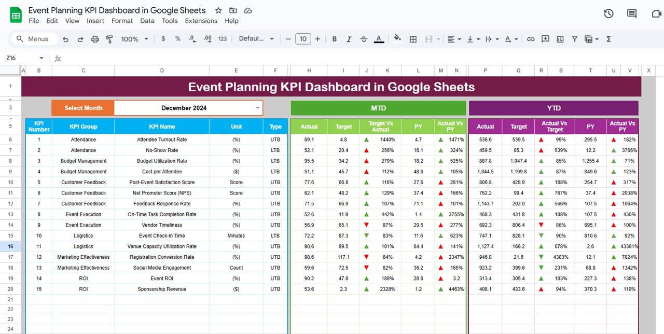The image size is (664, 334).
Task: Toggle italic formatting
Action: (349, 39)
